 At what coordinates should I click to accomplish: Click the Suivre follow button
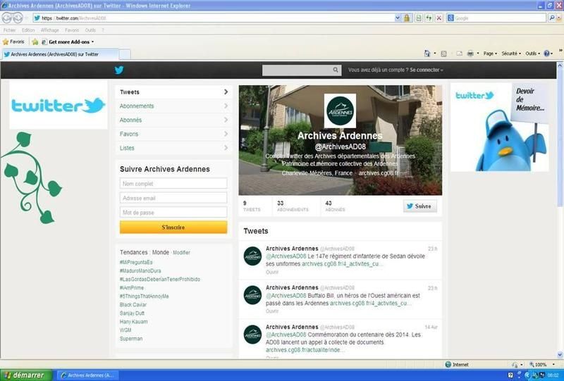(420, 206)
